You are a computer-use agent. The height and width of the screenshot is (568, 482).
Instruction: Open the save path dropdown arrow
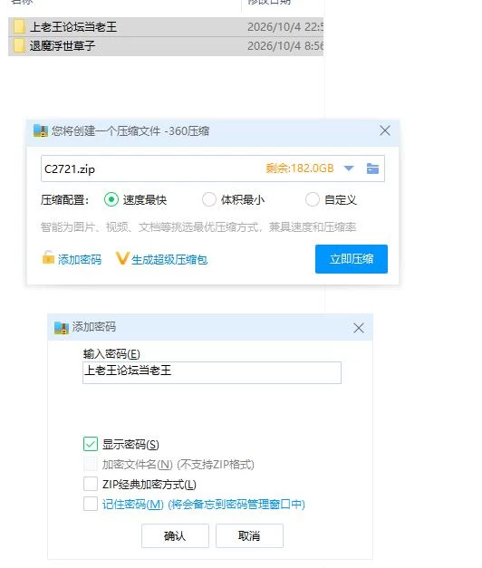[349, 168]
